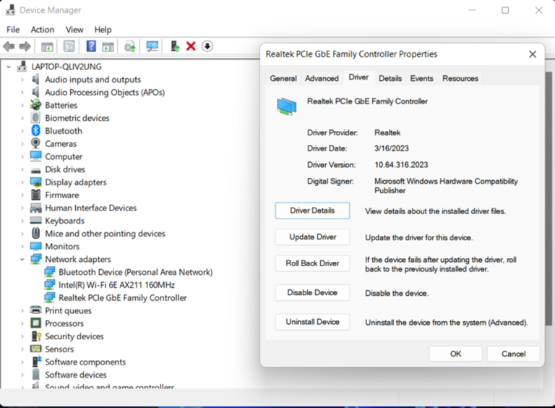The width and height of the screenshot is (555, 408).
Task: Switch to the Events tab
Action: 421,78
